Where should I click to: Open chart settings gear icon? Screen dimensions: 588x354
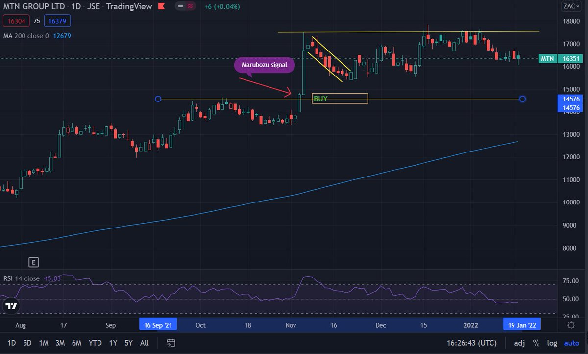pyautogui.click(x=571, y=325)
